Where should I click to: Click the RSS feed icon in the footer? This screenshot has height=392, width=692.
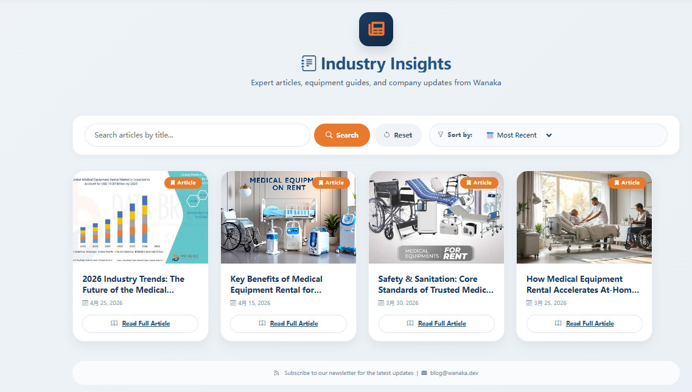click(x=276, y=373)
